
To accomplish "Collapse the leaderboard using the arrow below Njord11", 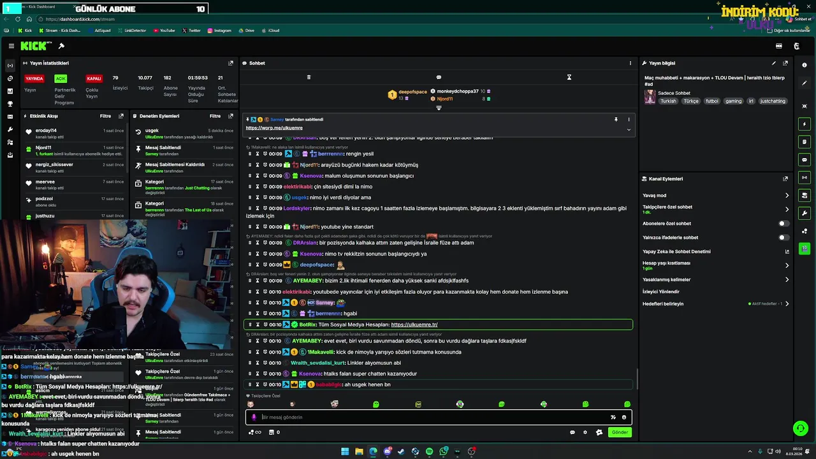I will click(x=439, y=108).
